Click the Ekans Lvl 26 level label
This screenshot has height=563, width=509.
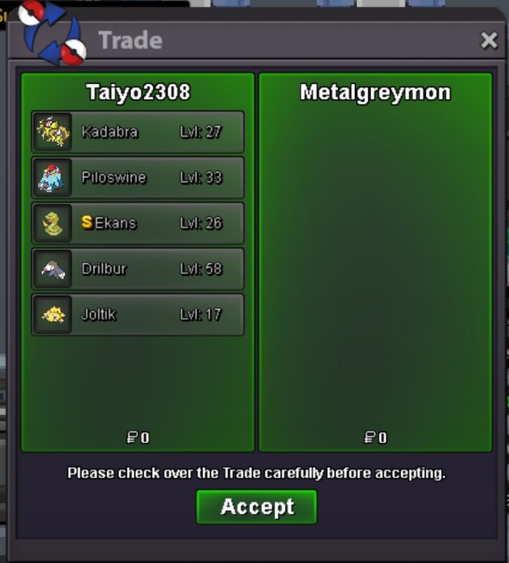pyautogui.click(x=201, y=224)
